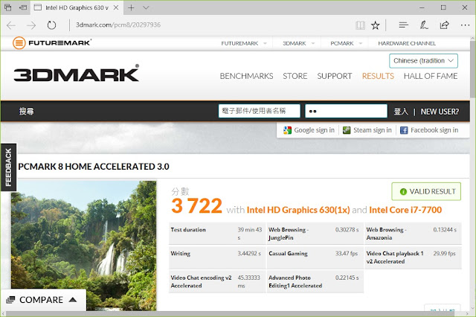Sign in with Steam
476x317 pixels.
pos(367,130)
